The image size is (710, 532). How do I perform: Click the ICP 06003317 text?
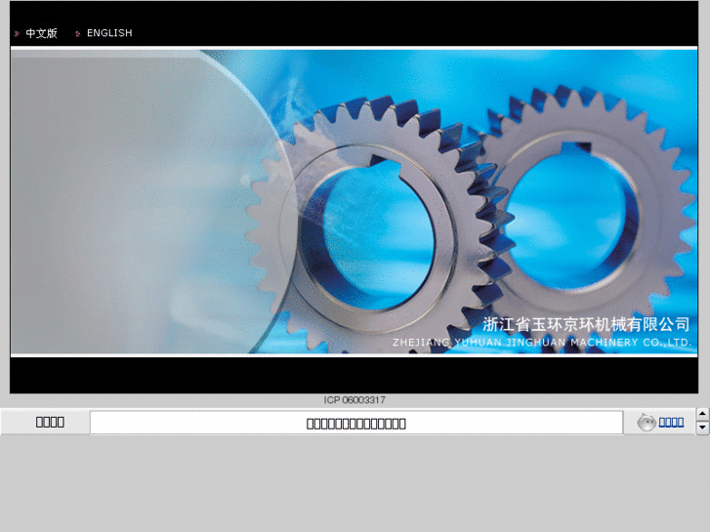pyautogui.click(x=355, y=400)
